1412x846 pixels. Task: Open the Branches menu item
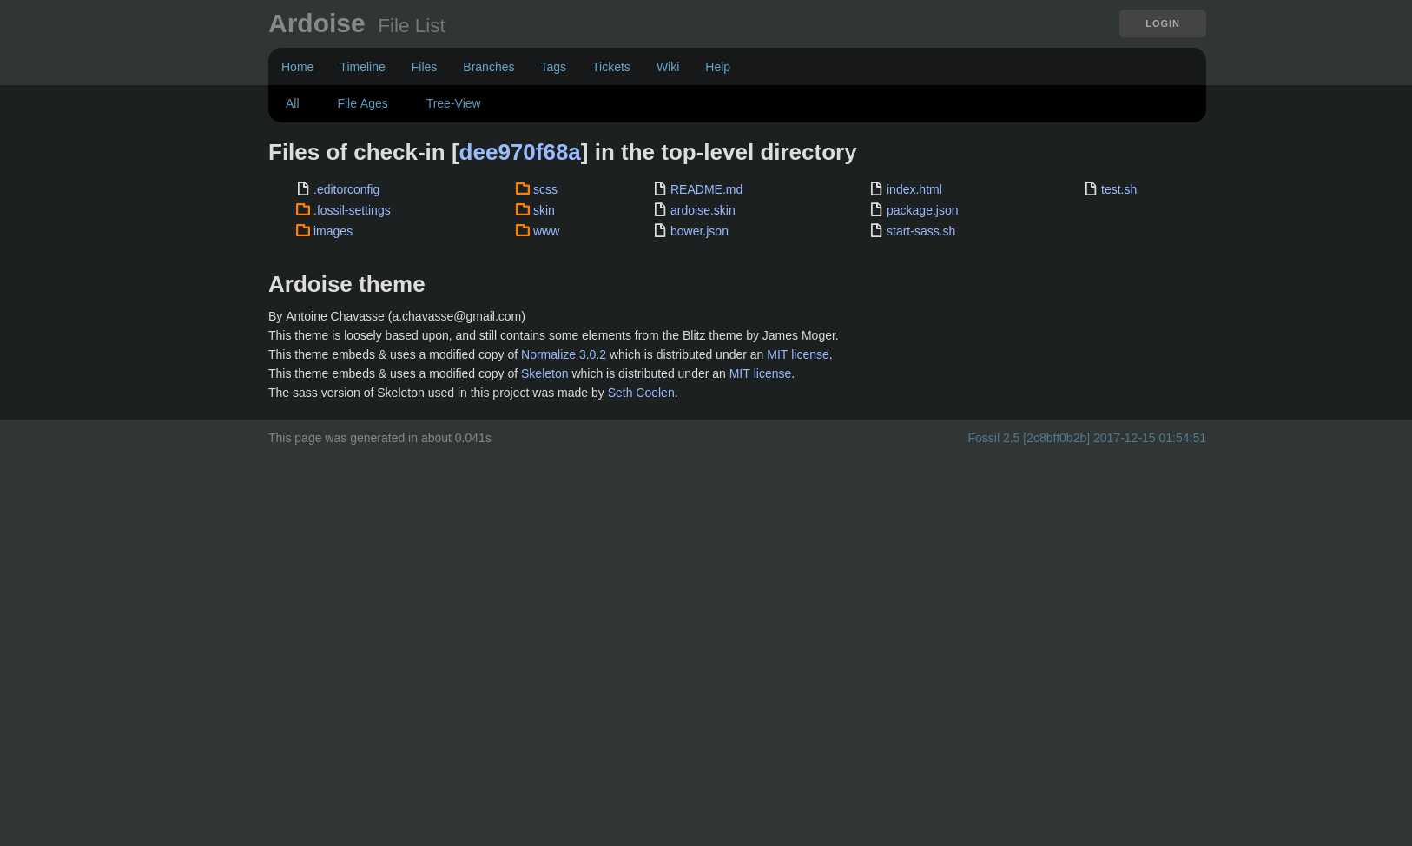[488, 67]
